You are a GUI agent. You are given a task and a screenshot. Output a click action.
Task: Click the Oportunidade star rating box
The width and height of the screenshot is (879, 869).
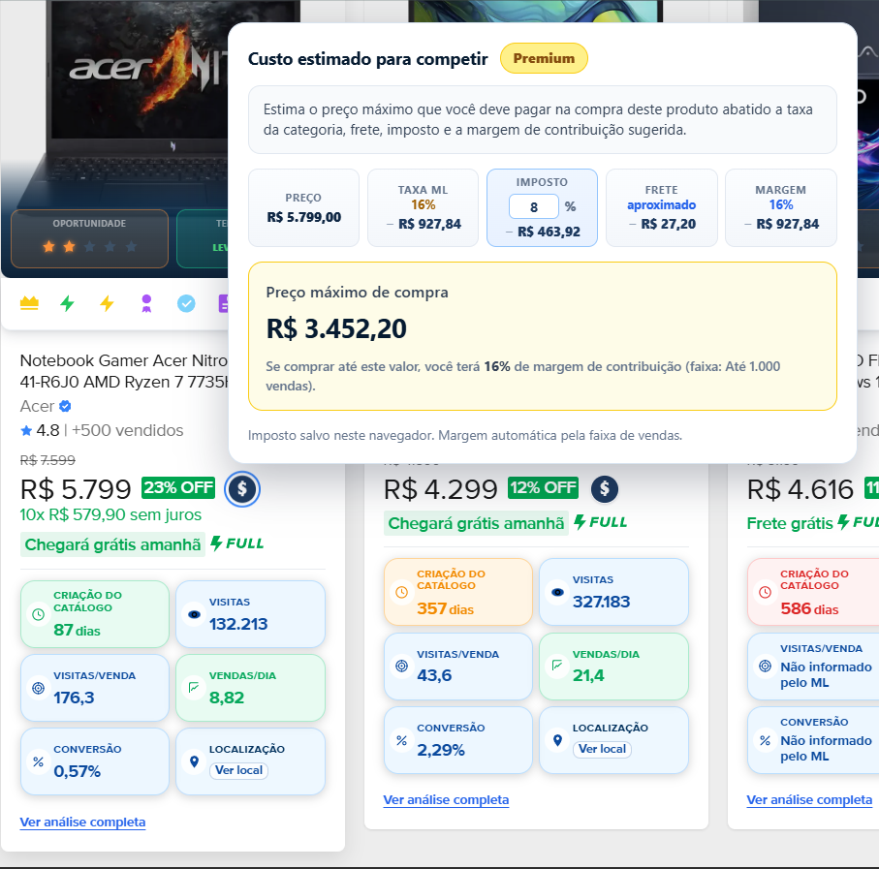coord(90,238)
